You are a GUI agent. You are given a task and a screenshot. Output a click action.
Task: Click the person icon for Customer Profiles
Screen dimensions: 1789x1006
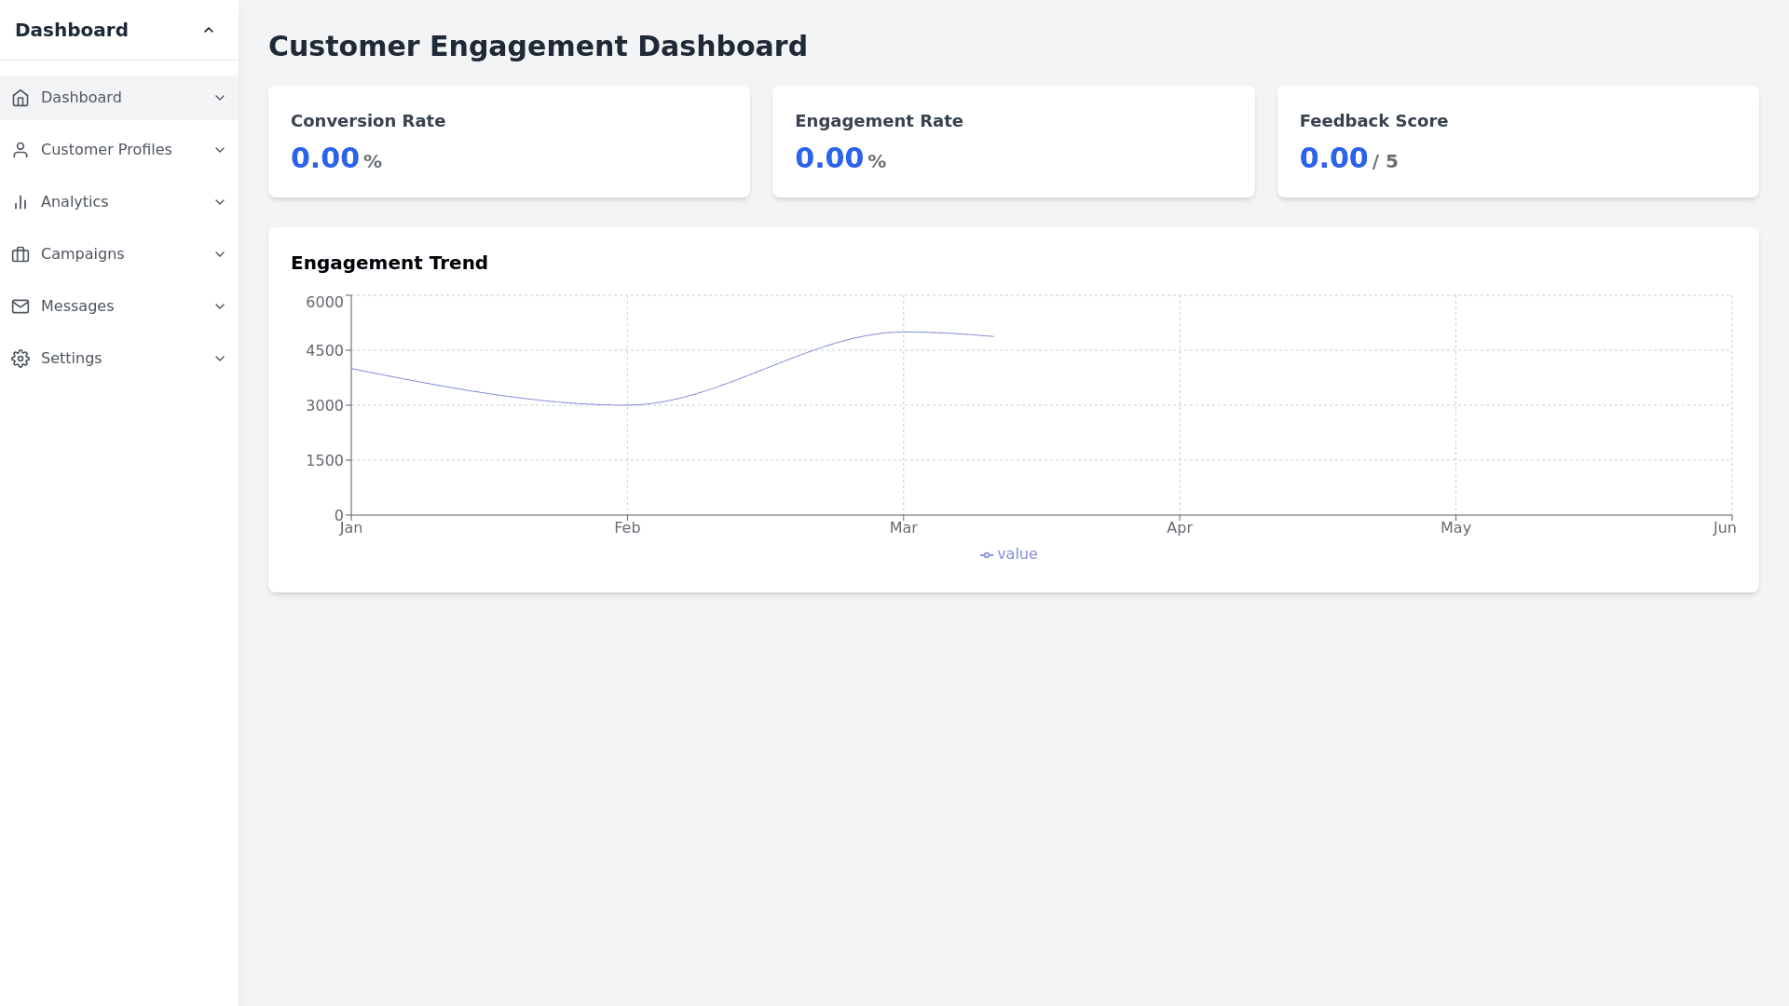tap(20, 150)
